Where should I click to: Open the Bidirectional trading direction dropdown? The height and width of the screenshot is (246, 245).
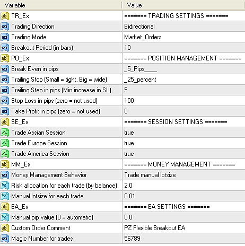pos(183,27)
